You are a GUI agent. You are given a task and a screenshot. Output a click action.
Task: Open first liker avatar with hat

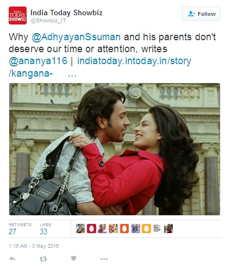click(x=80, y=228)
